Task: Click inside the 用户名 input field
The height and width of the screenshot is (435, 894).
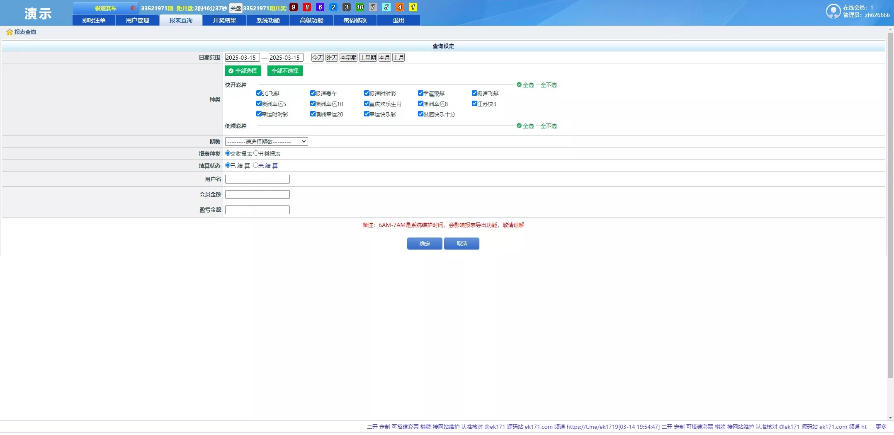Action: point(257,179)
